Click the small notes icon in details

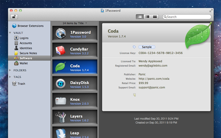(135, 95)
